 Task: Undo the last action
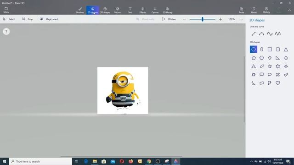(254, 10)
